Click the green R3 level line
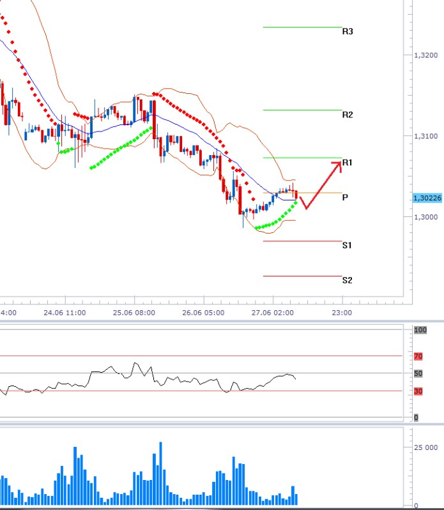This screenshot has height=510, width=444. point(302,27)
